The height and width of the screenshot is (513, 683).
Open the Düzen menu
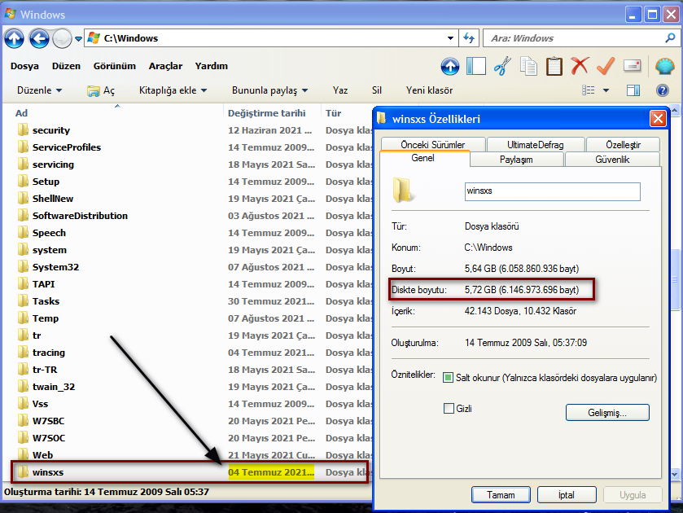point(66,66)
